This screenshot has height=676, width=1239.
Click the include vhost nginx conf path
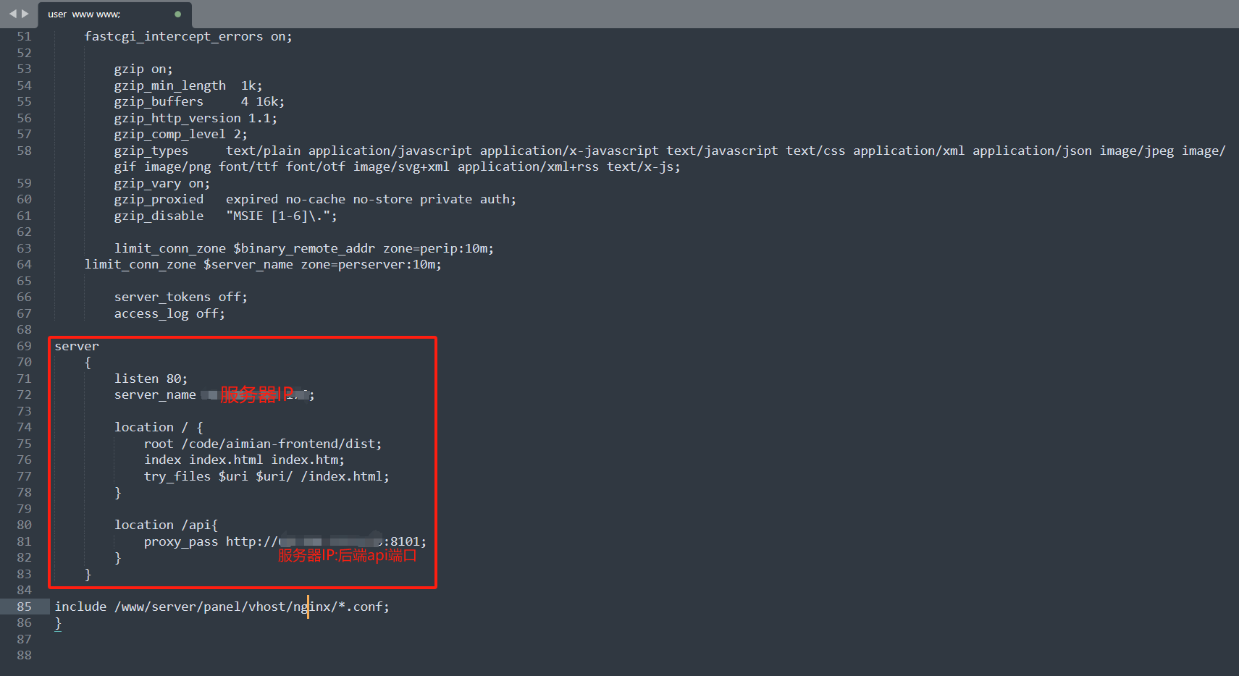coord(251,607)
